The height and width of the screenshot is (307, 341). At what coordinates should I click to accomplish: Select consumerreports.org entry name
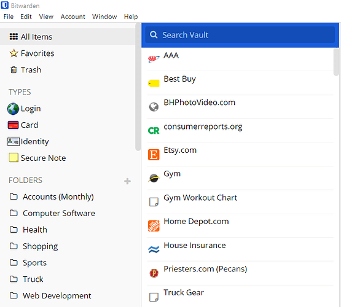click(x=203, y=126)
